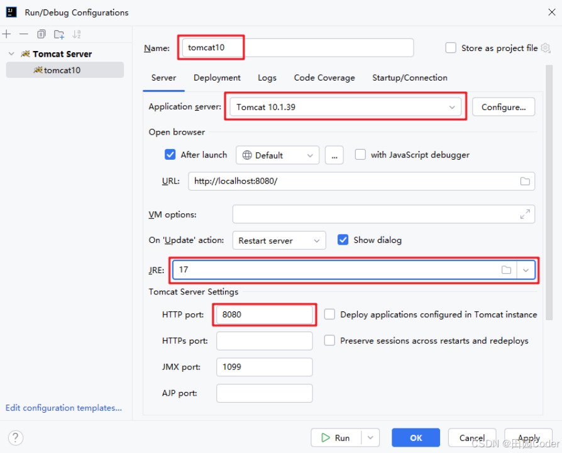
Task: Click the Create New Folder icon
Action: coord(58,34)
